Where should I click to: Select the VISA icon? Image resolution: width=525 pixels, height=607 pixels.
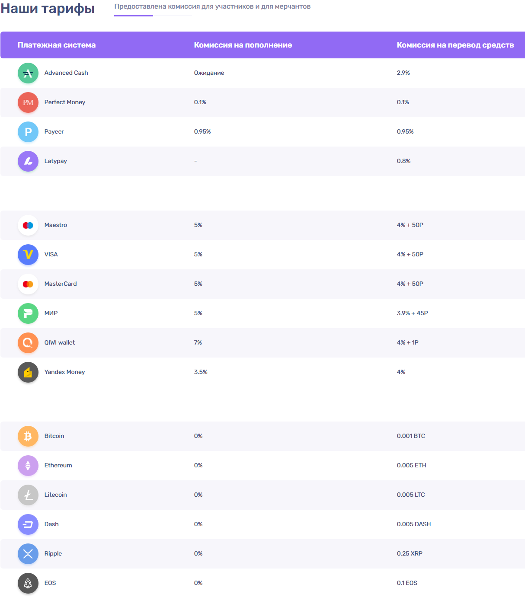28,255
